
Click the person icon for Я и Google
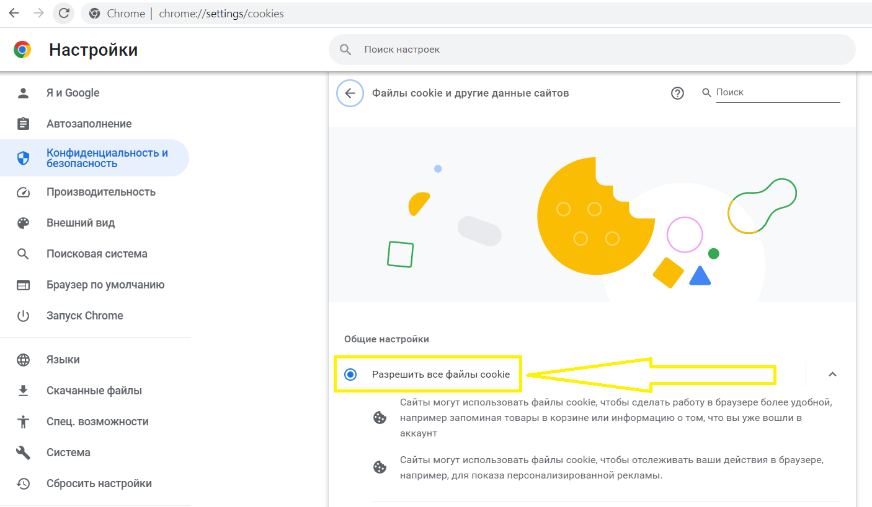point(24,93)
